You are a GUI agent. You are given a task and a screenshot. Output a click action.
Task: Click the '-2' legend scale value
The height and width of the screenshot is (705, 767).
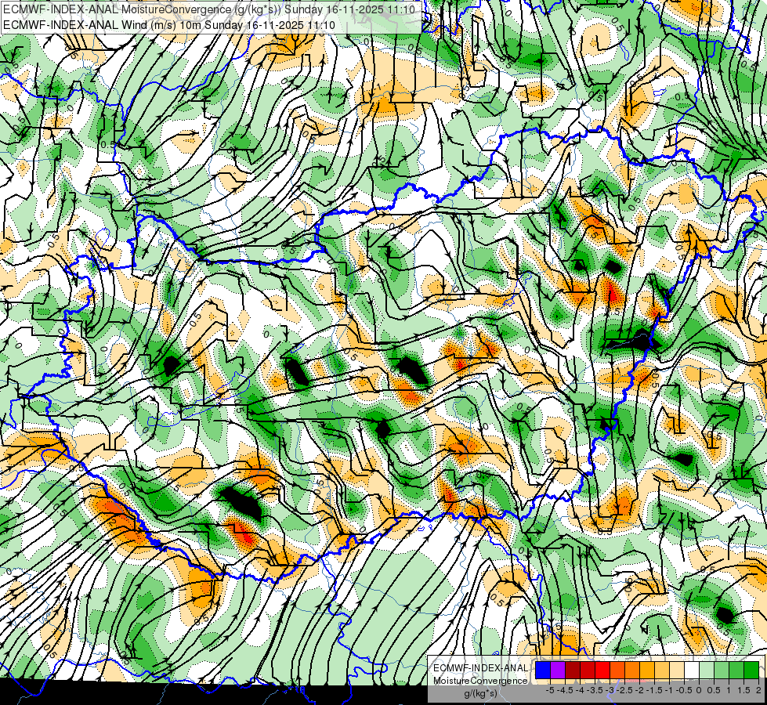(x=639, y=690)
